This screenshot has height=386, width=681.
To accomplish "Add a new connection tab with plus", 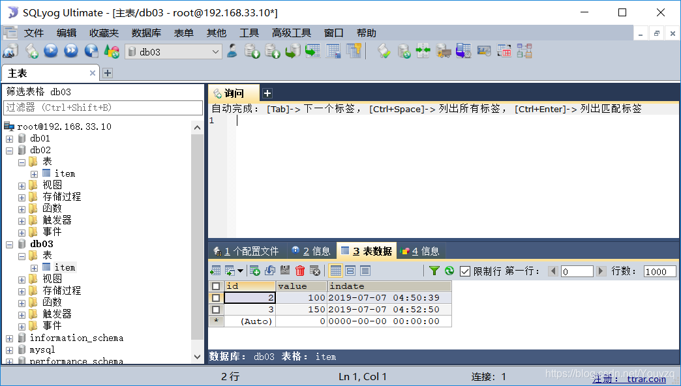I will [x=107, y=73].
